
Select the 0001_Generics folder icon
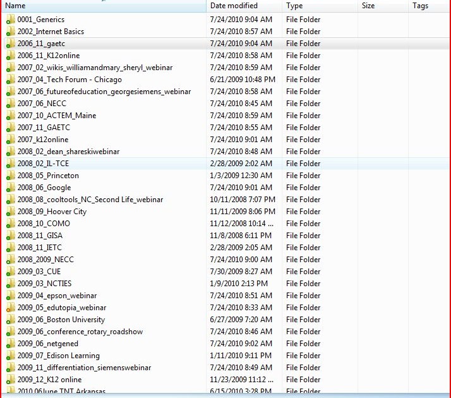(11, 20)
